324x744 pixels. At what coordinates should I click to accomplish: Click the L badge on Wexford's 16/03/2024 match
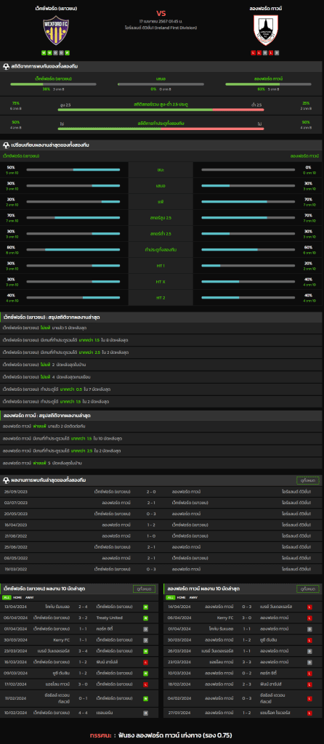coord(145,662)
